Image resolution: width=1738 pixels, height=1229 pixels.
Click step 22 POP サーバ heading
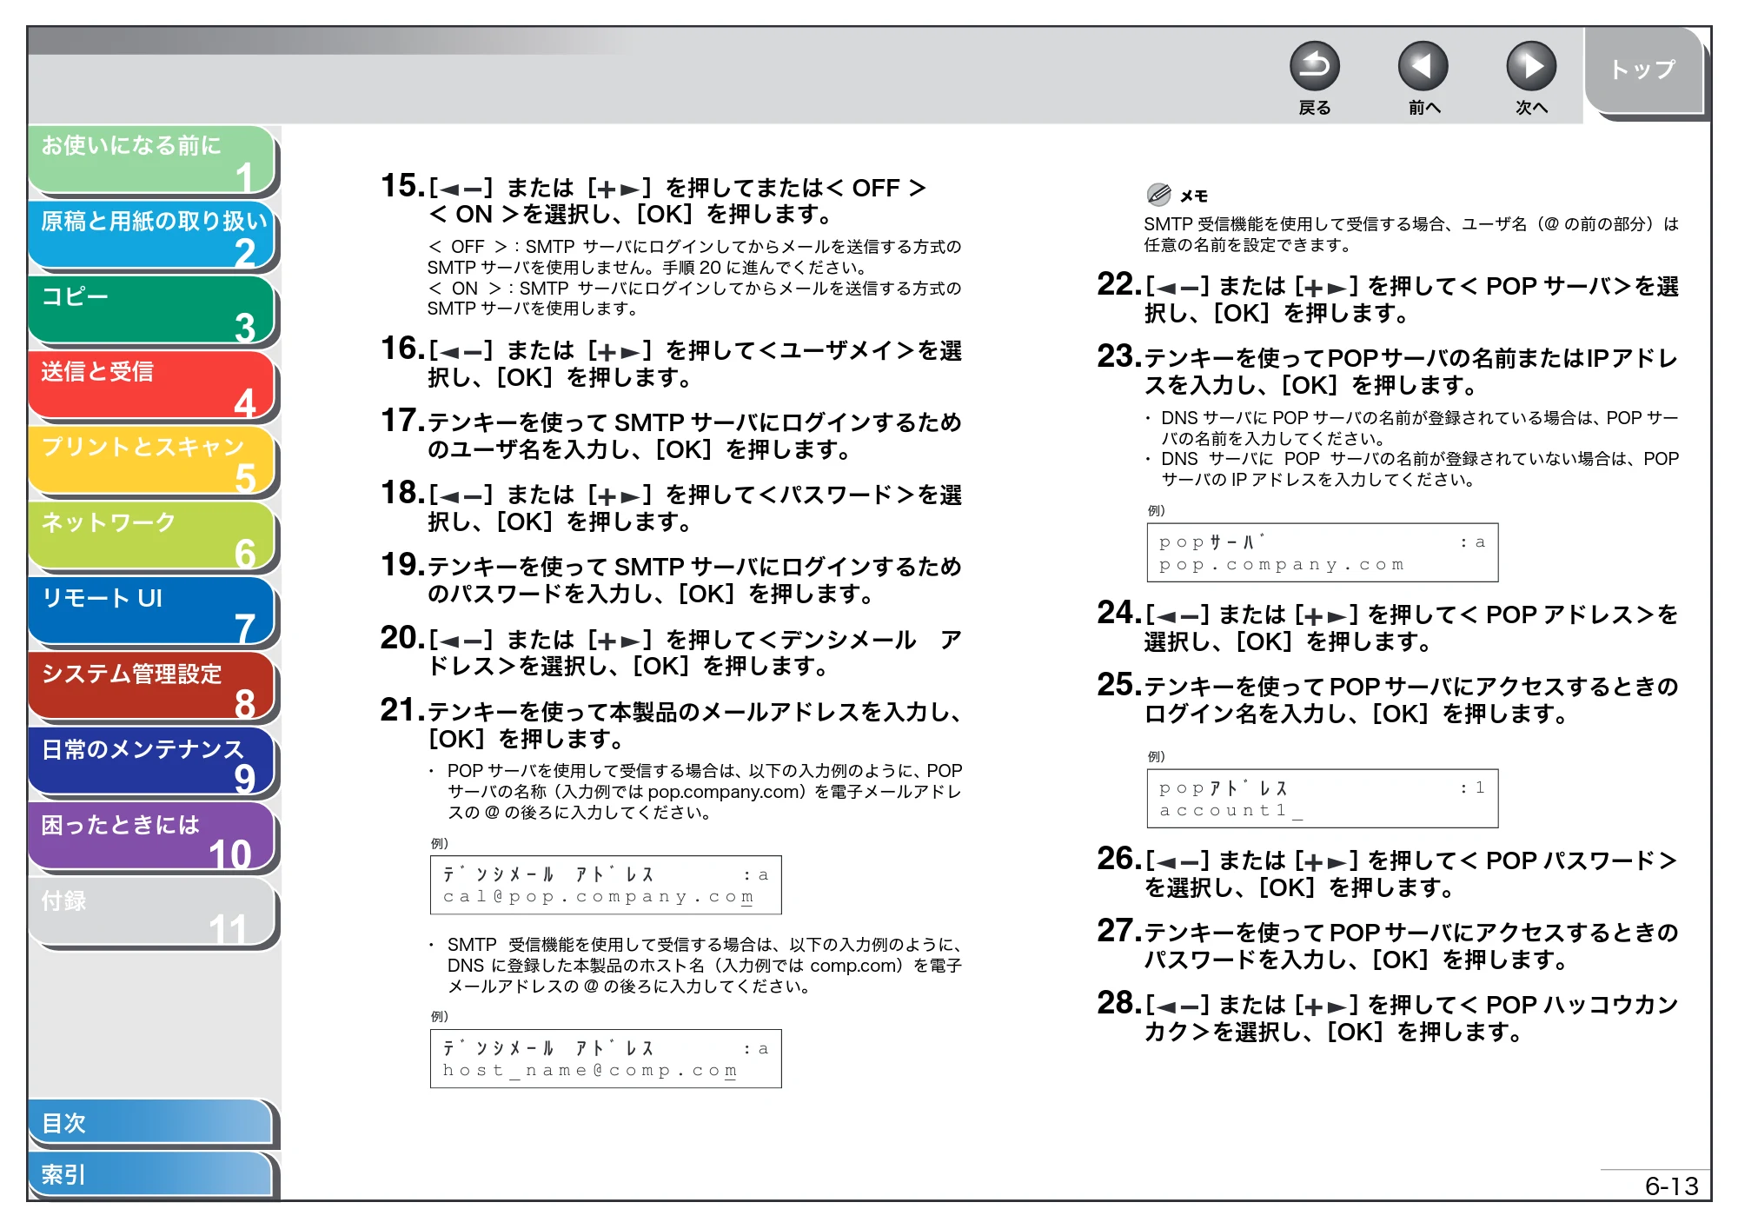click(1388, 298)
